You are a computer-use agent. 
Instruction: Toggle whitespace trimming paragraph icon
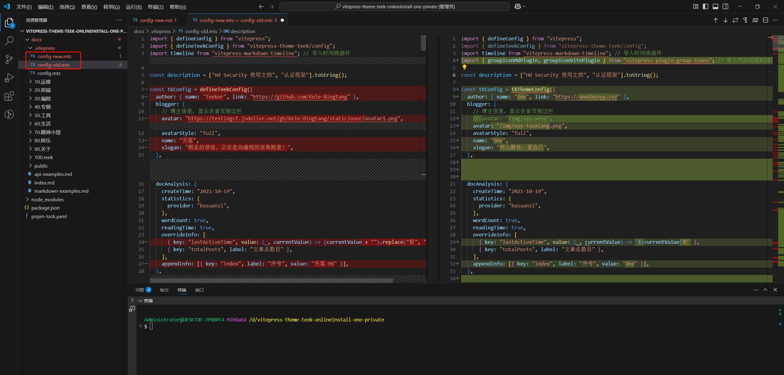745,20
